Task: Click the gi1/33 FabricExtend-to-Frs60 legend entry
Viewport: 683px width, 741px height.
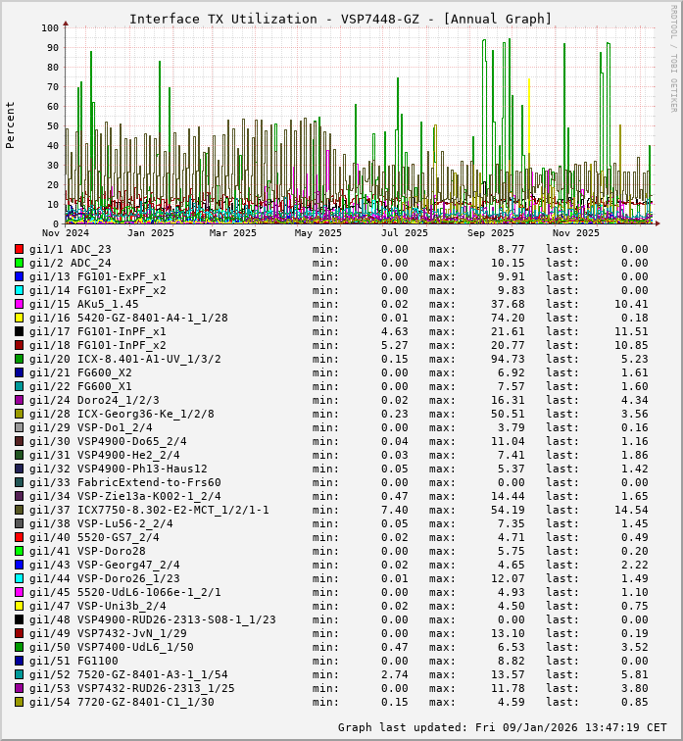Action: point(125,482)
